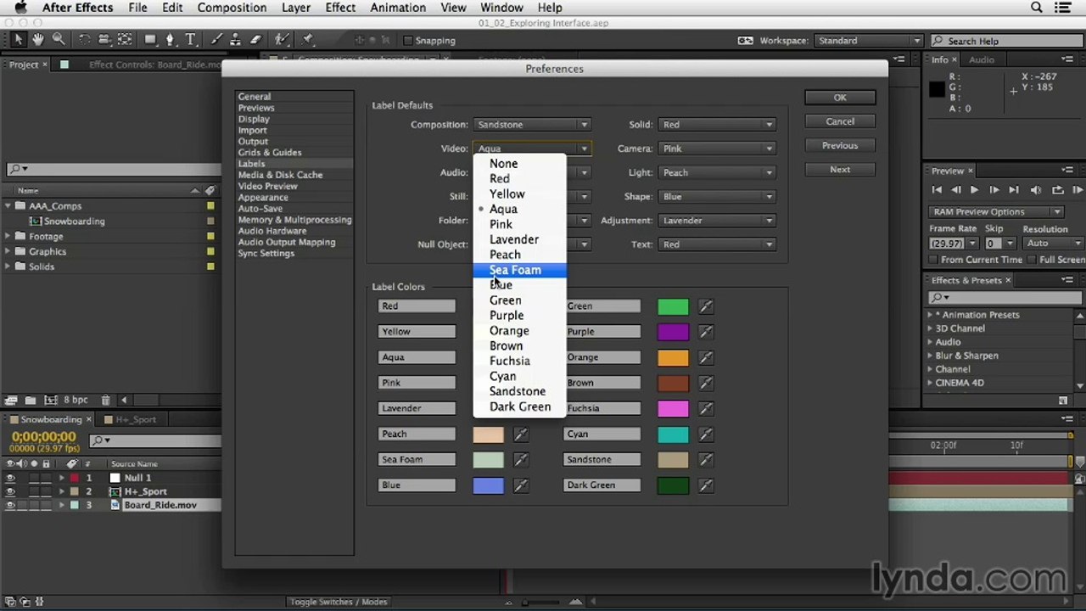This screenshot has width=1086, height=611.
Task: Select the Clone Stamp tool
Action: pyautogui.click(x=236, y=40)
